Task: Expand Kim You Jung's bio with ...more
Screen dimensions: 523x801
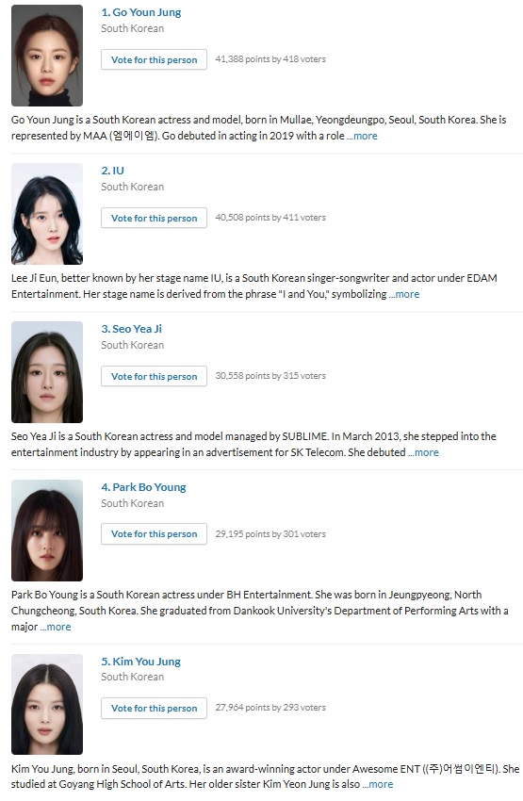Action: [378, 784]
